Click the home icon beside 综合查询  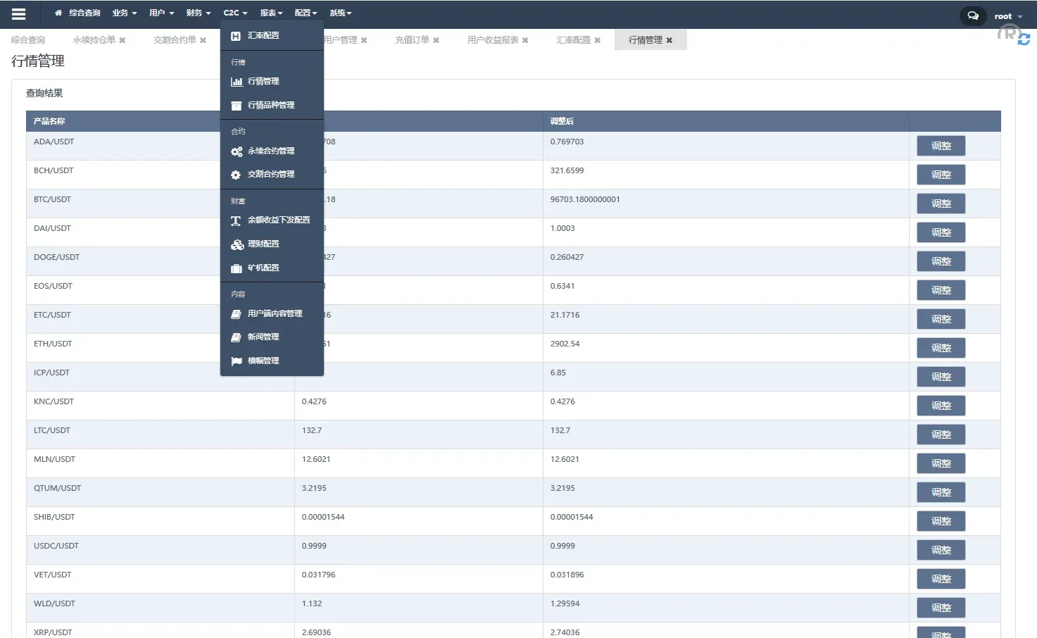58,13
